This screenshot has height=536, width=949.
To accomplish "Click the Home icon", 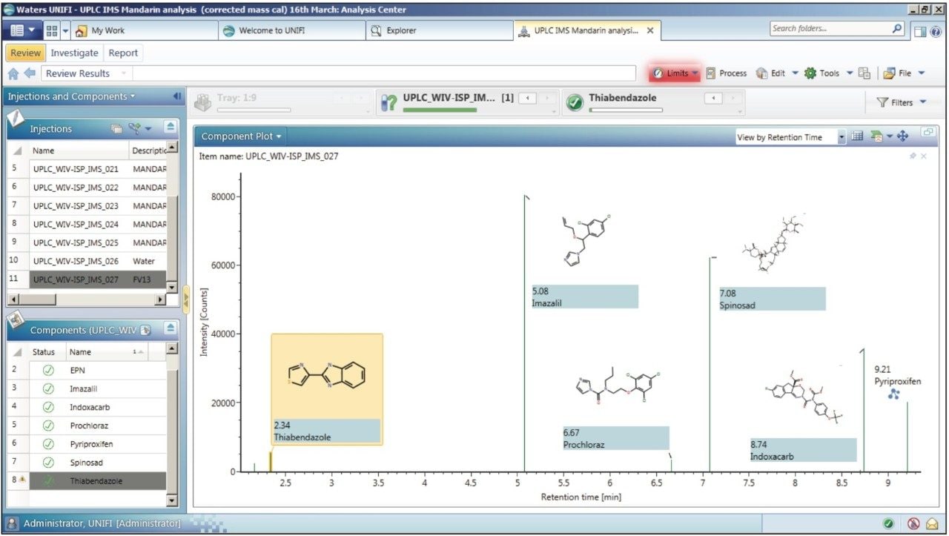I will [x=13, y=73].
